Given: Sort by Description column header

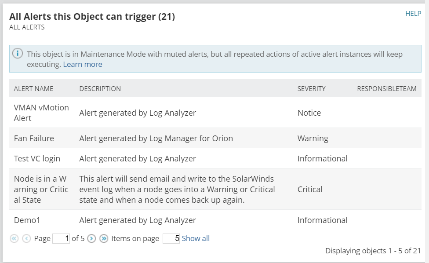Looking at the screenshot, I should point(100,88).
